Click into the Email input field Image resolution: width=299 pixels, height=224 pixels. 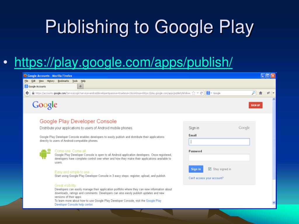point(219,142)
